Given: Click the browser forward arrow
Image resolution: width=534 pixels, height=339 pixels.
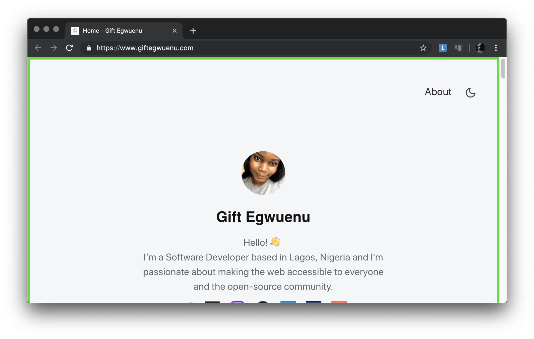Looking at the screenshot, I should coord(53,48).
